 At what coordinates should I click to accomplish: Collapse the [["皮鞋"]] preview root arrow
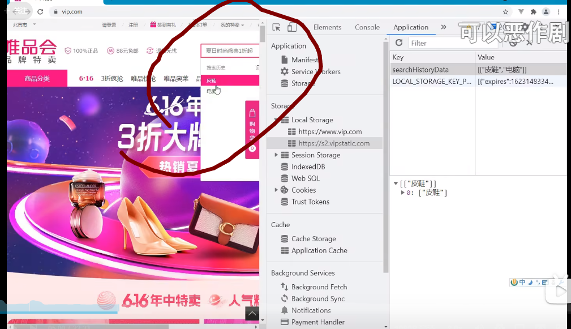pyautogui.click(x=396, y=183)
